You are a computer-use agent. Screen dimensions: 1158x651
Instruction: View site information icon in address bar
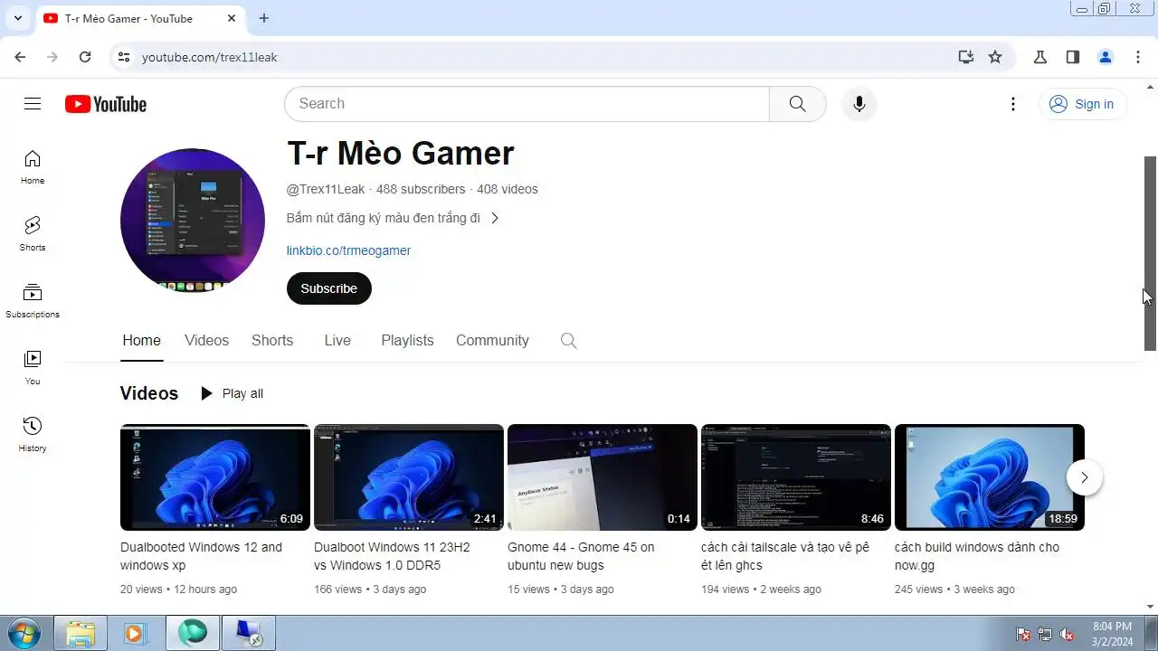click(125, 57)
